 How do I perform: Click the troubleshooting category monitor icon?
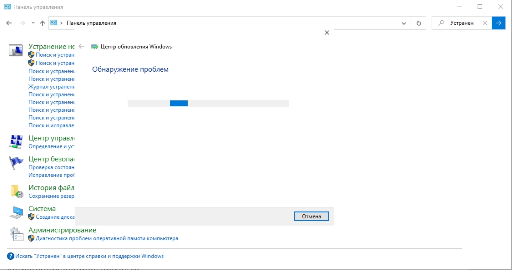click(x=15, y=50)
